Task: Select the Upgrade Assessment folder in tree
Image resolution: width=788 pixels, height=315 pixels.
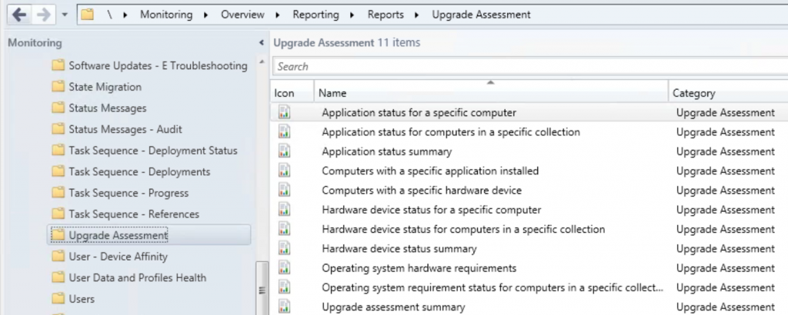Action: [x=149, y=235]
